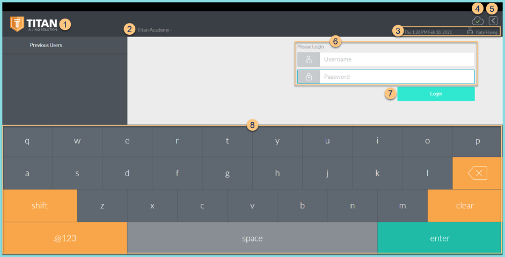This screenshot has width=505, height=257.
Task: Click the Titan shield logo
Action: click(17, 24)
